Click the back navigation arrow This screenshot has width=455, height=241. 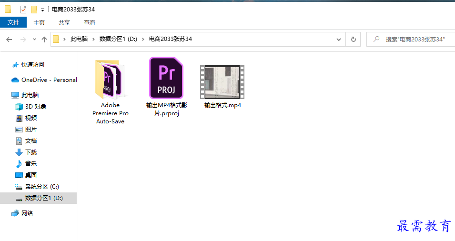coord(9,40)
